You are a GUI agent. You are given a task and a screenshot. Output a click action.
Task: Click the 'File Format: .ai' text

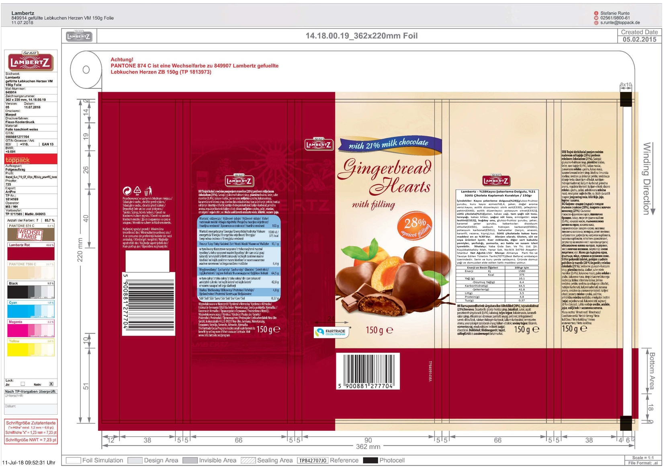coord(643,463)
